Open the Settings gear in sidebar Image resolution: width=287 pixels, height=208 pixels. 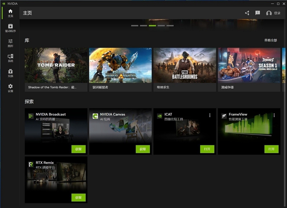10,88
